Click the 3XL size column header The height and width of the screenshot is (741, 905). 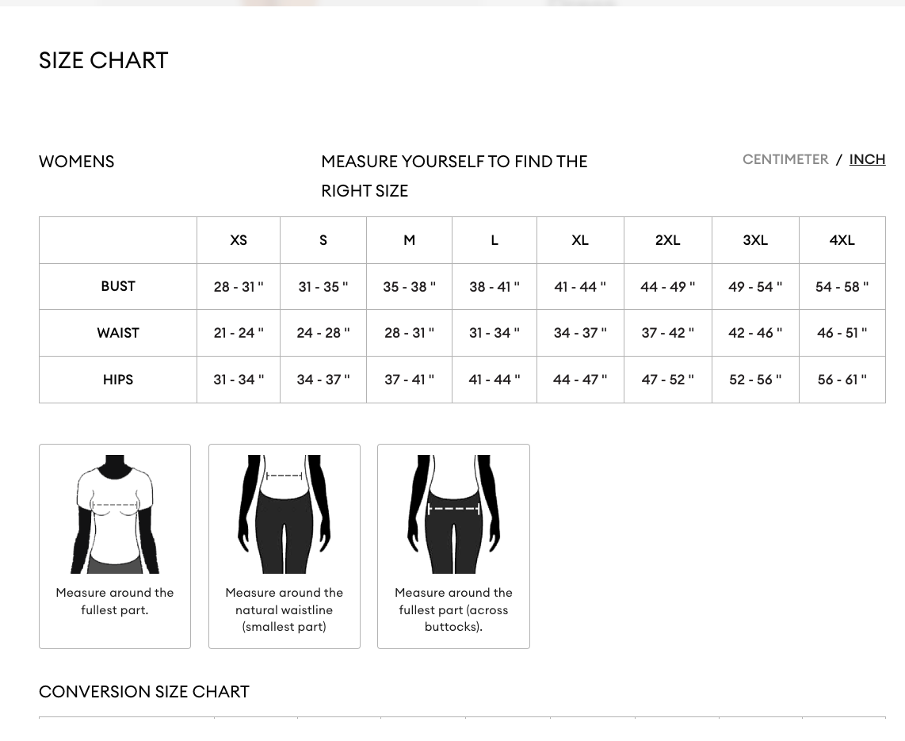755,240
